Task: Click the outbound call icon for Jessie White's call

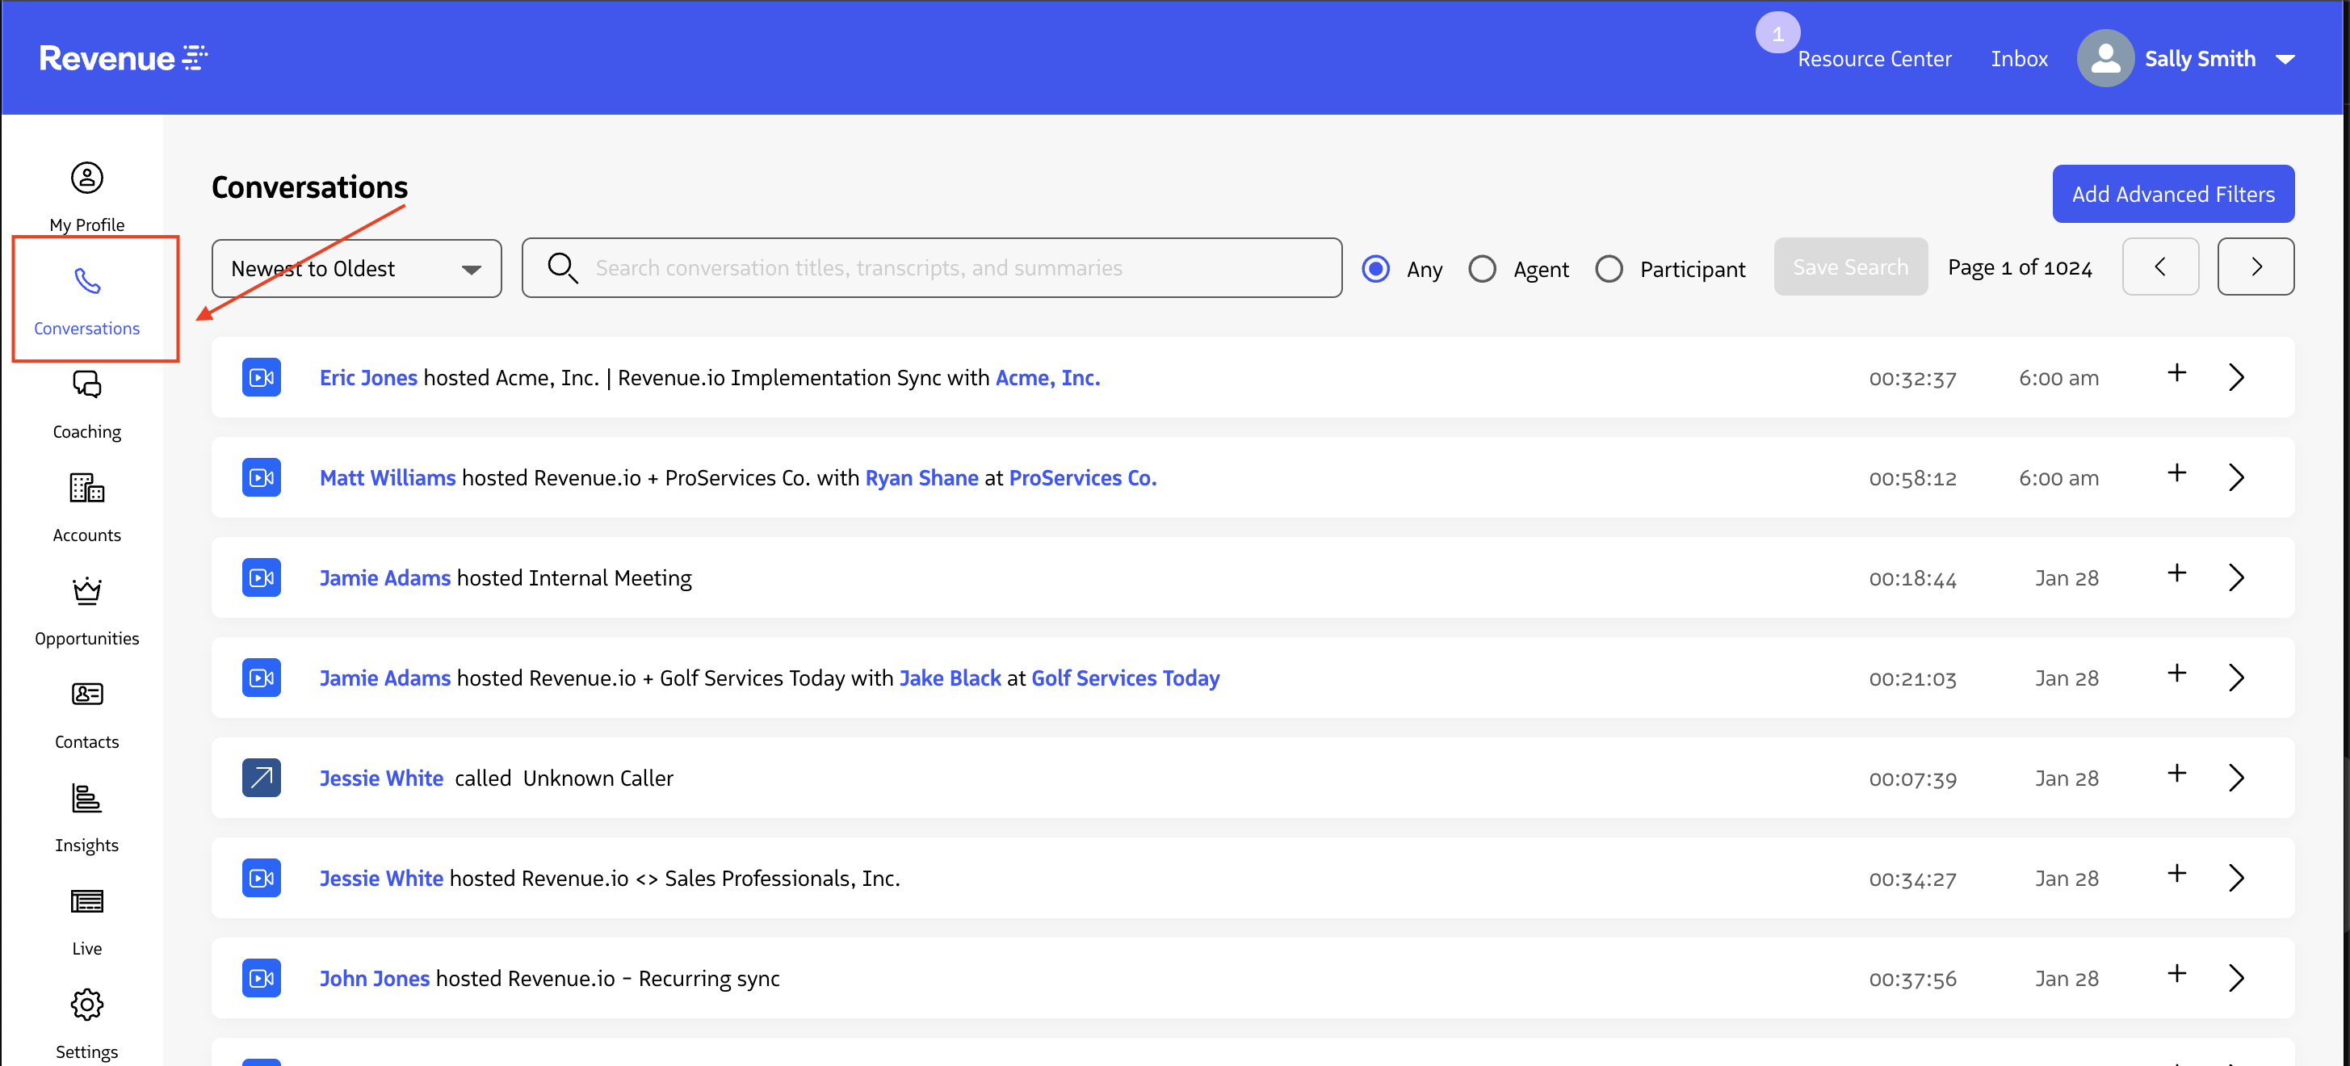Action: tap(261, 777)
